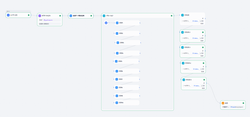Select the STEP5 node
The image size is (250, 117).
tap(127, 61)
